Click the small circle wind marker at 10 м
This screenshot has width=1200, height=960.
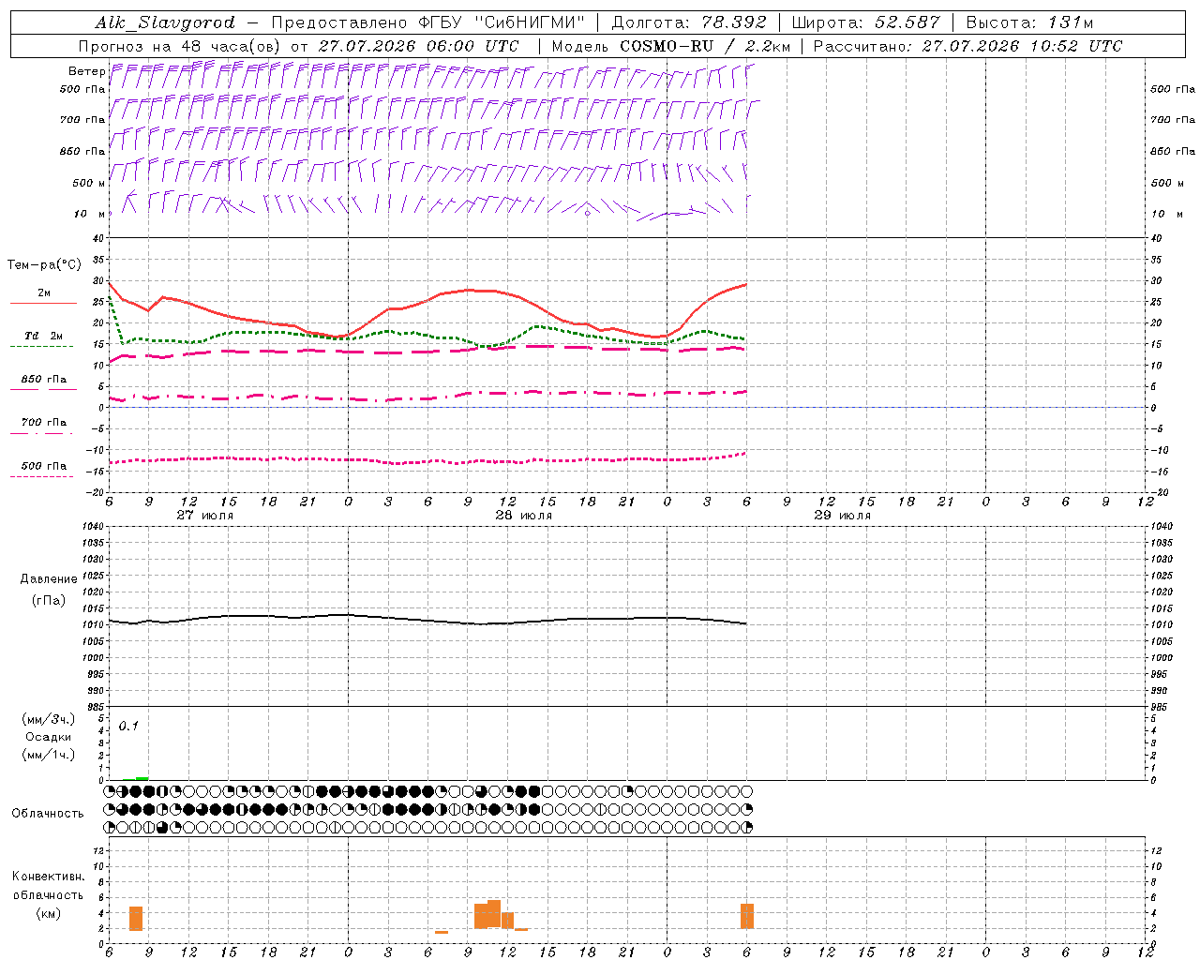tap(587, 213)
